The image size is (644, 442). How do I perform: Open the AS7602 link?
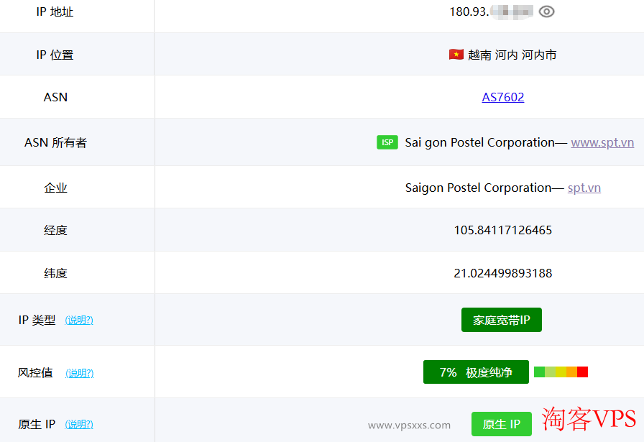pos(503,97)
